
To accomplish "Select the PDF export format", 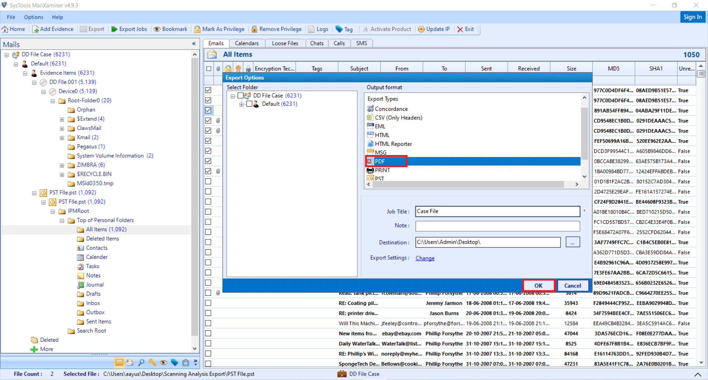I will coord(380,161).
